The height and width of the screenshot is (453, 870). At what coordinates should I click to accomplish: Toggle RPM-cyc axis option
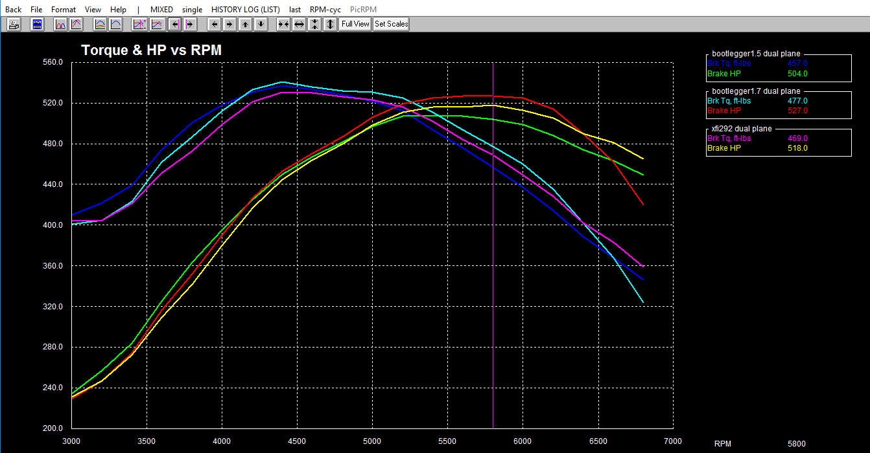click(x=325, y=10)
